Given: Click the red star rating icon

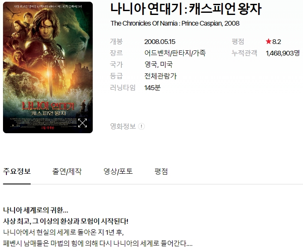Looking at the screenshot, I should tap(268, 41).
